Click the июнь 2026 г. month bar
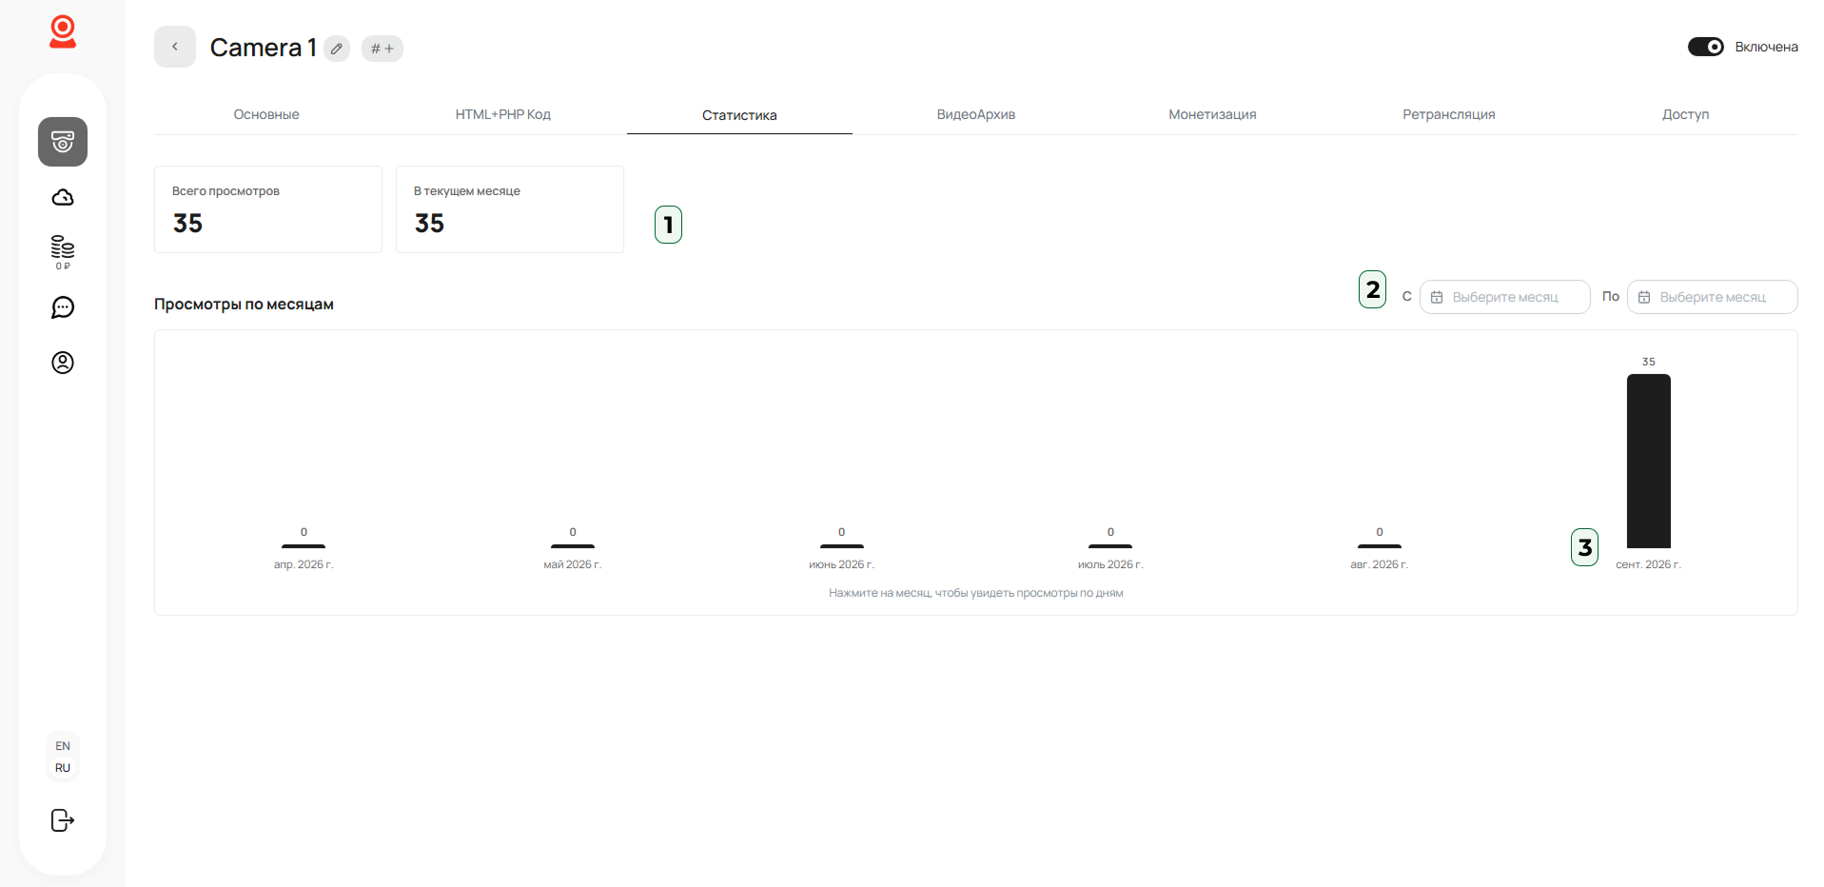The image size is (1824, 887). [842, 546]
